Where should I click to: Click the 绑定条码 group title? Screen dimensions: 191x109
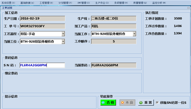(11, 73)
